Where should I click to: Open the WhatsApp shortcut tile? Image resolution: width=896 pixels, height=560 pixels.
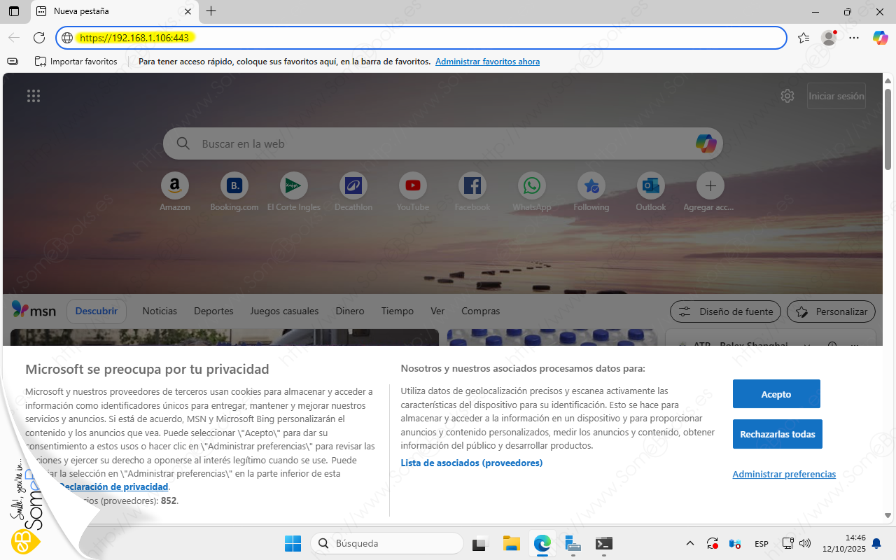532,185
